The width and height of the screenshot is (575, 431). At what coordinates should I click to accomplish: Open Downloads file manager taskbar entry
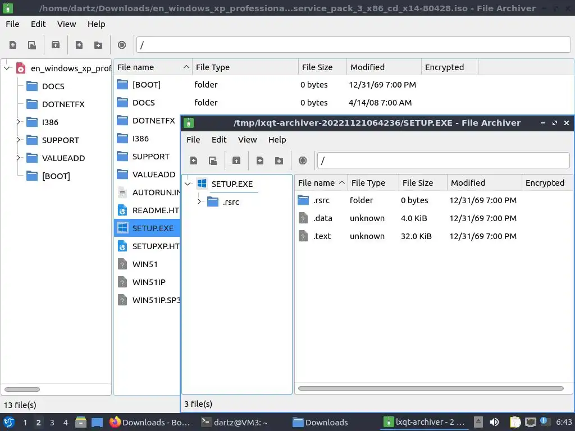321,422
